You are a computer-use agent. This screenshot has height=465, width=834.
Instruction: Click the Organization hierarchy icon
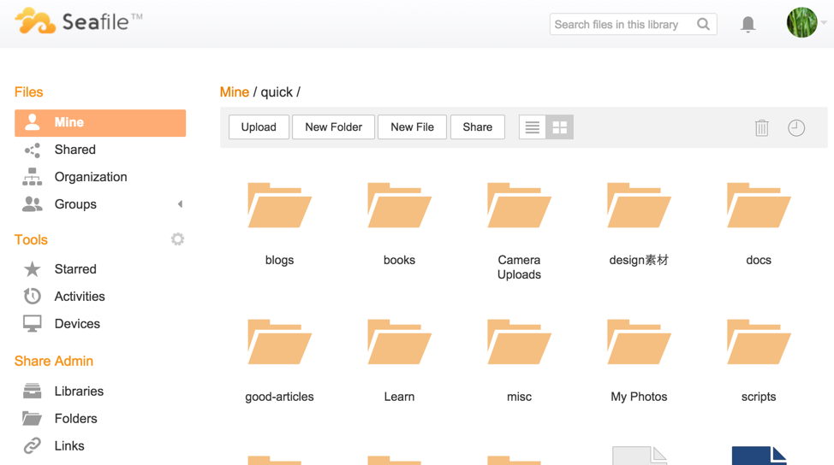point(33,177)
